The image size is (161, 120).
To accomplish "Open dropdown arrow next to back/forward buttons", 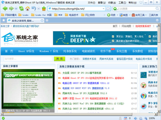I will pos(16,8).
